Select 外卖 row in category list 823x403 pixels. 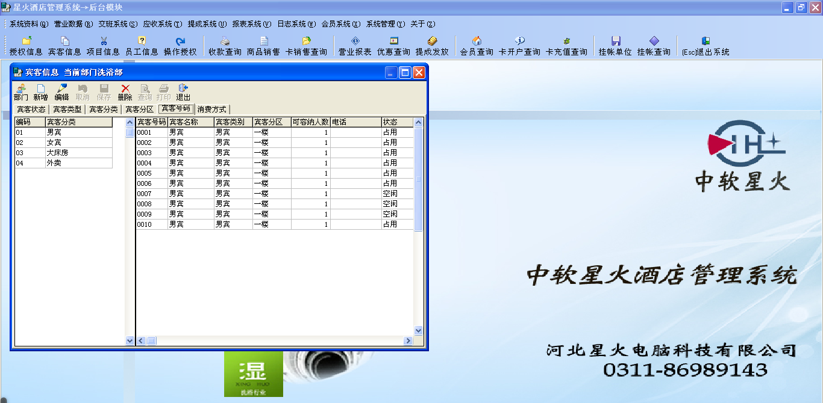coord(64,163)
